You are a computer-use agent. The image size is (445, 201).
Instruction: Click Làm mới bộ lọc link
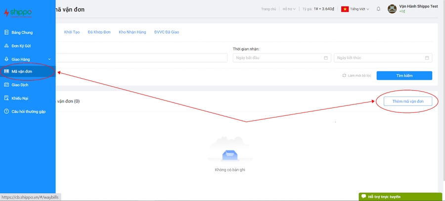356,76
